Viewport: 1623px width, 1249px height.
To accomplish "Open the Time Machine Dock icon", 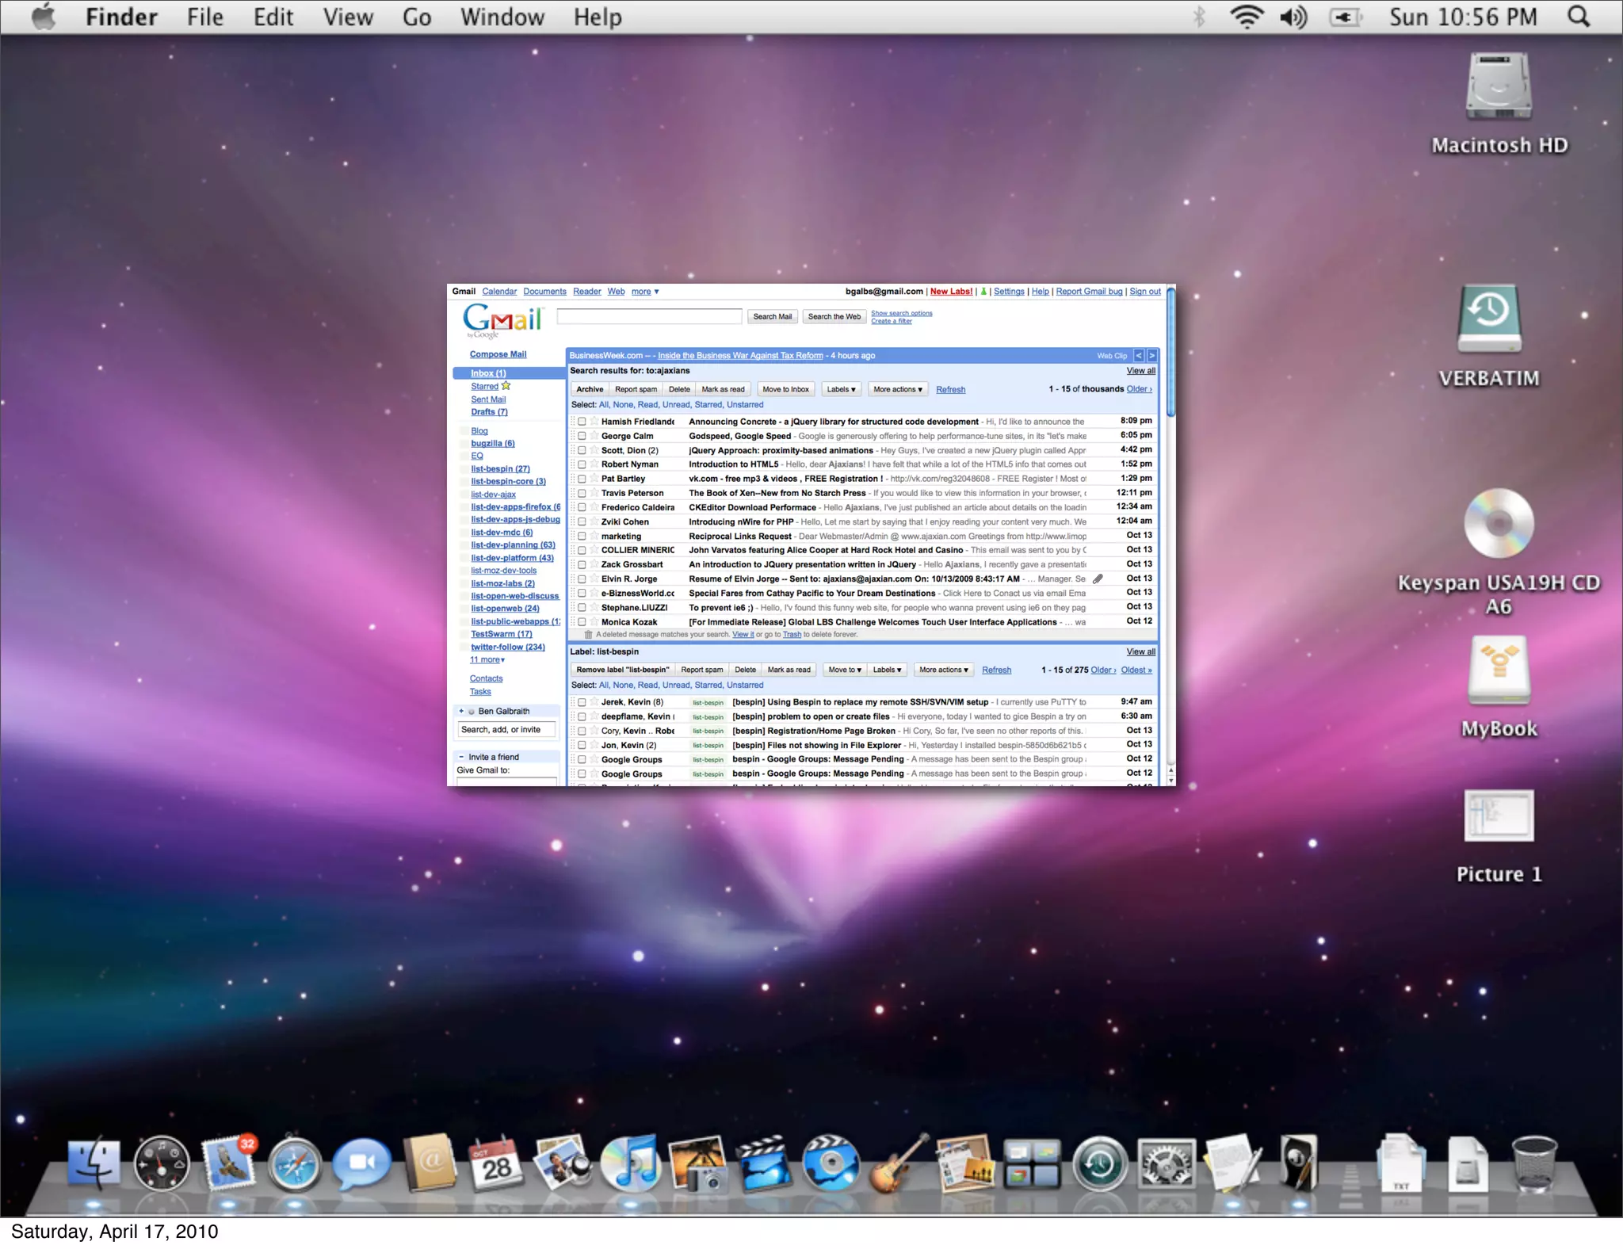I will pyautogui.click(x=1099, y=1165).
